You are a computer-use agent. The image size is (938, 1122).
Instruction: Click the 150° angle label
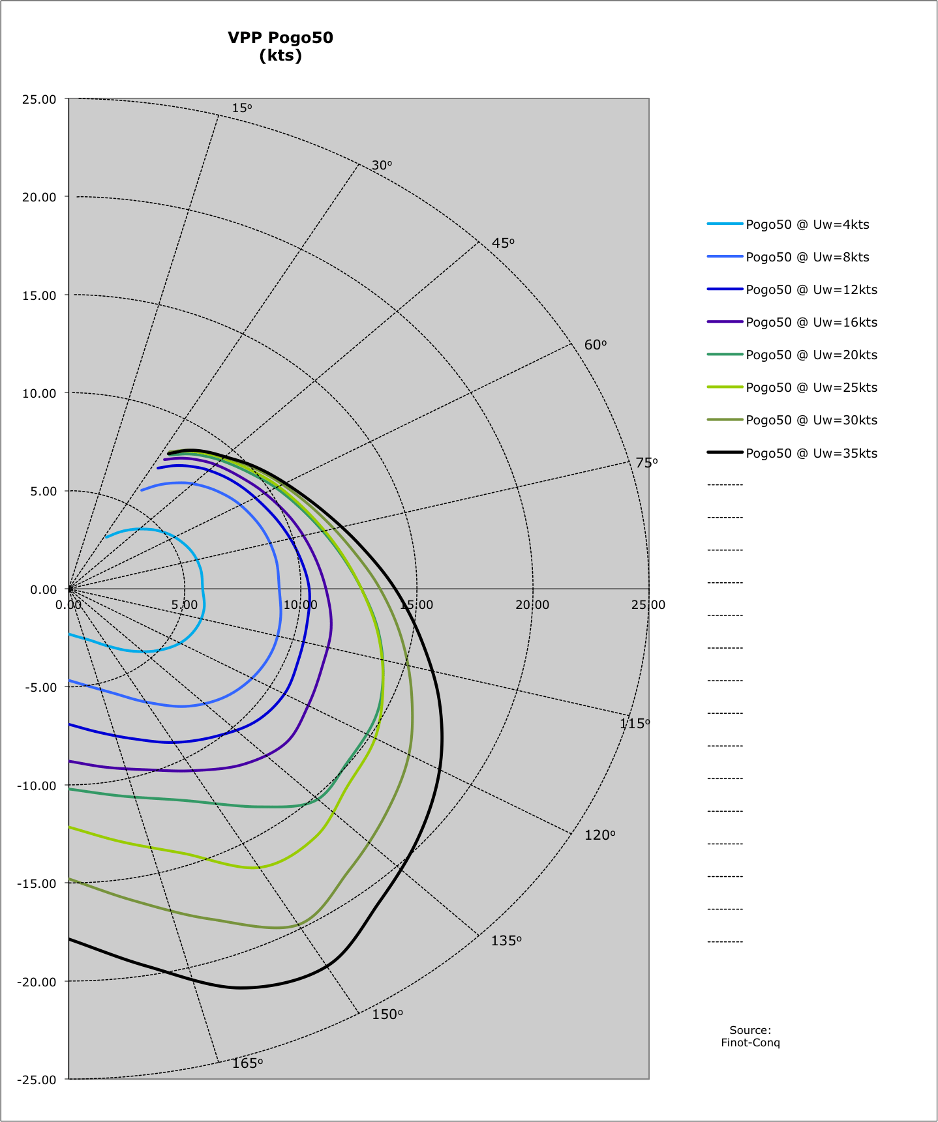[387, 1014]
